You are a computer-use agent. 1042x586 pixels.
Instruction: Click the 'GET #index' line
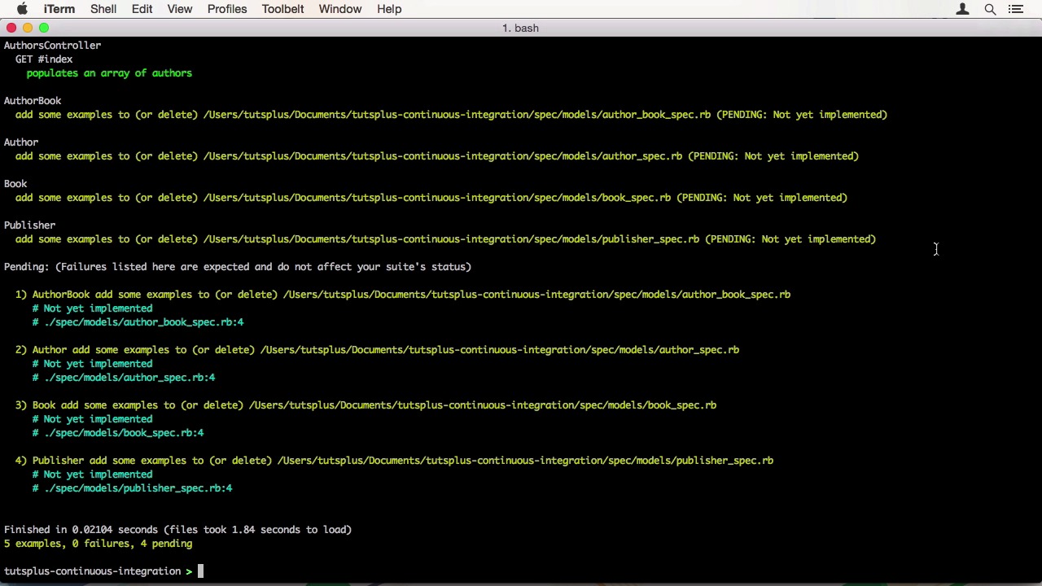tap(44, 59)
